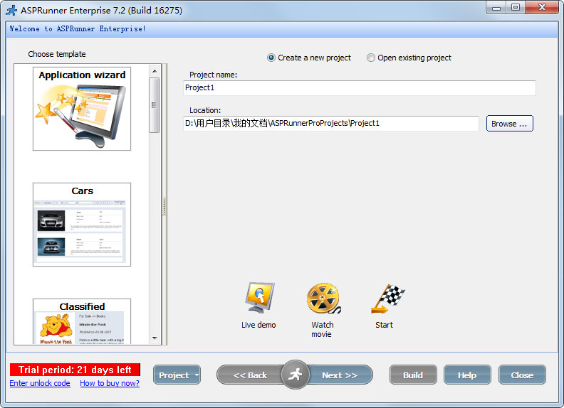This screenshot has width=564, height=408.
Task: Click the Start checkered flag icon
Action: point(387,299)
